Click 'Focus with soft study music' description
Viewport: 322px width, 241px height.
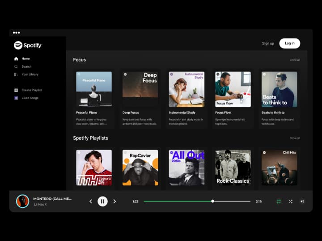[x=186, y=121]
